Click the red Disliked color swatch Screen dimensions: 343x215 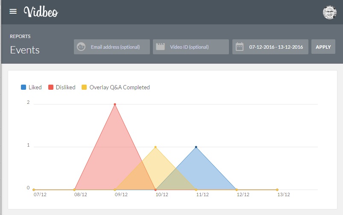(x=51, y=87)
